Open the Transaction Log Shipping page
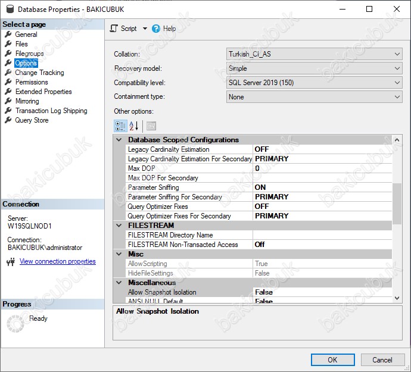The width and height of the screenshot is (411, 372). click(x=51, y=111)
